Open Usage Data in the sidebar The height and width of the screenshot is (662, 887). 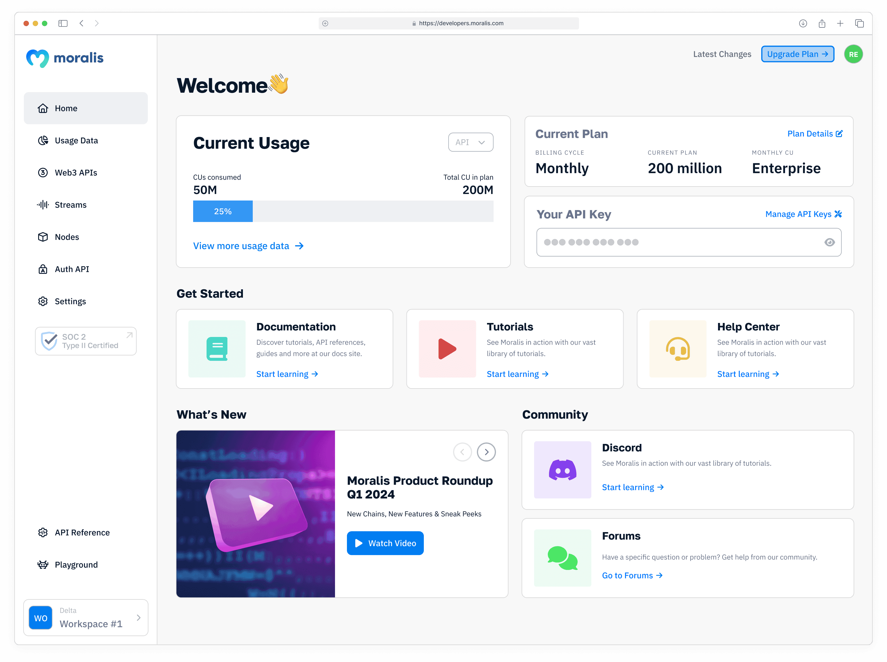pos(86,140)
